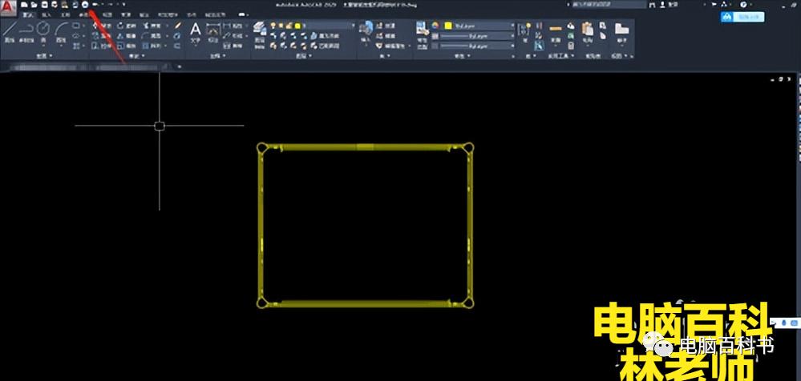The height and width of the screenshot is (381, 801).
Task: Select the Polyline tool
Action: (x=26, y=33)
